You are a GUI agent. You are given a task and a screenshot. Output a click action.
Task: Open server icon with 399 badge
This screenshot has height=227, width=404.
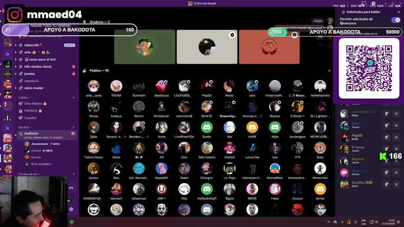pyautogui.click(x=8, y=84)
